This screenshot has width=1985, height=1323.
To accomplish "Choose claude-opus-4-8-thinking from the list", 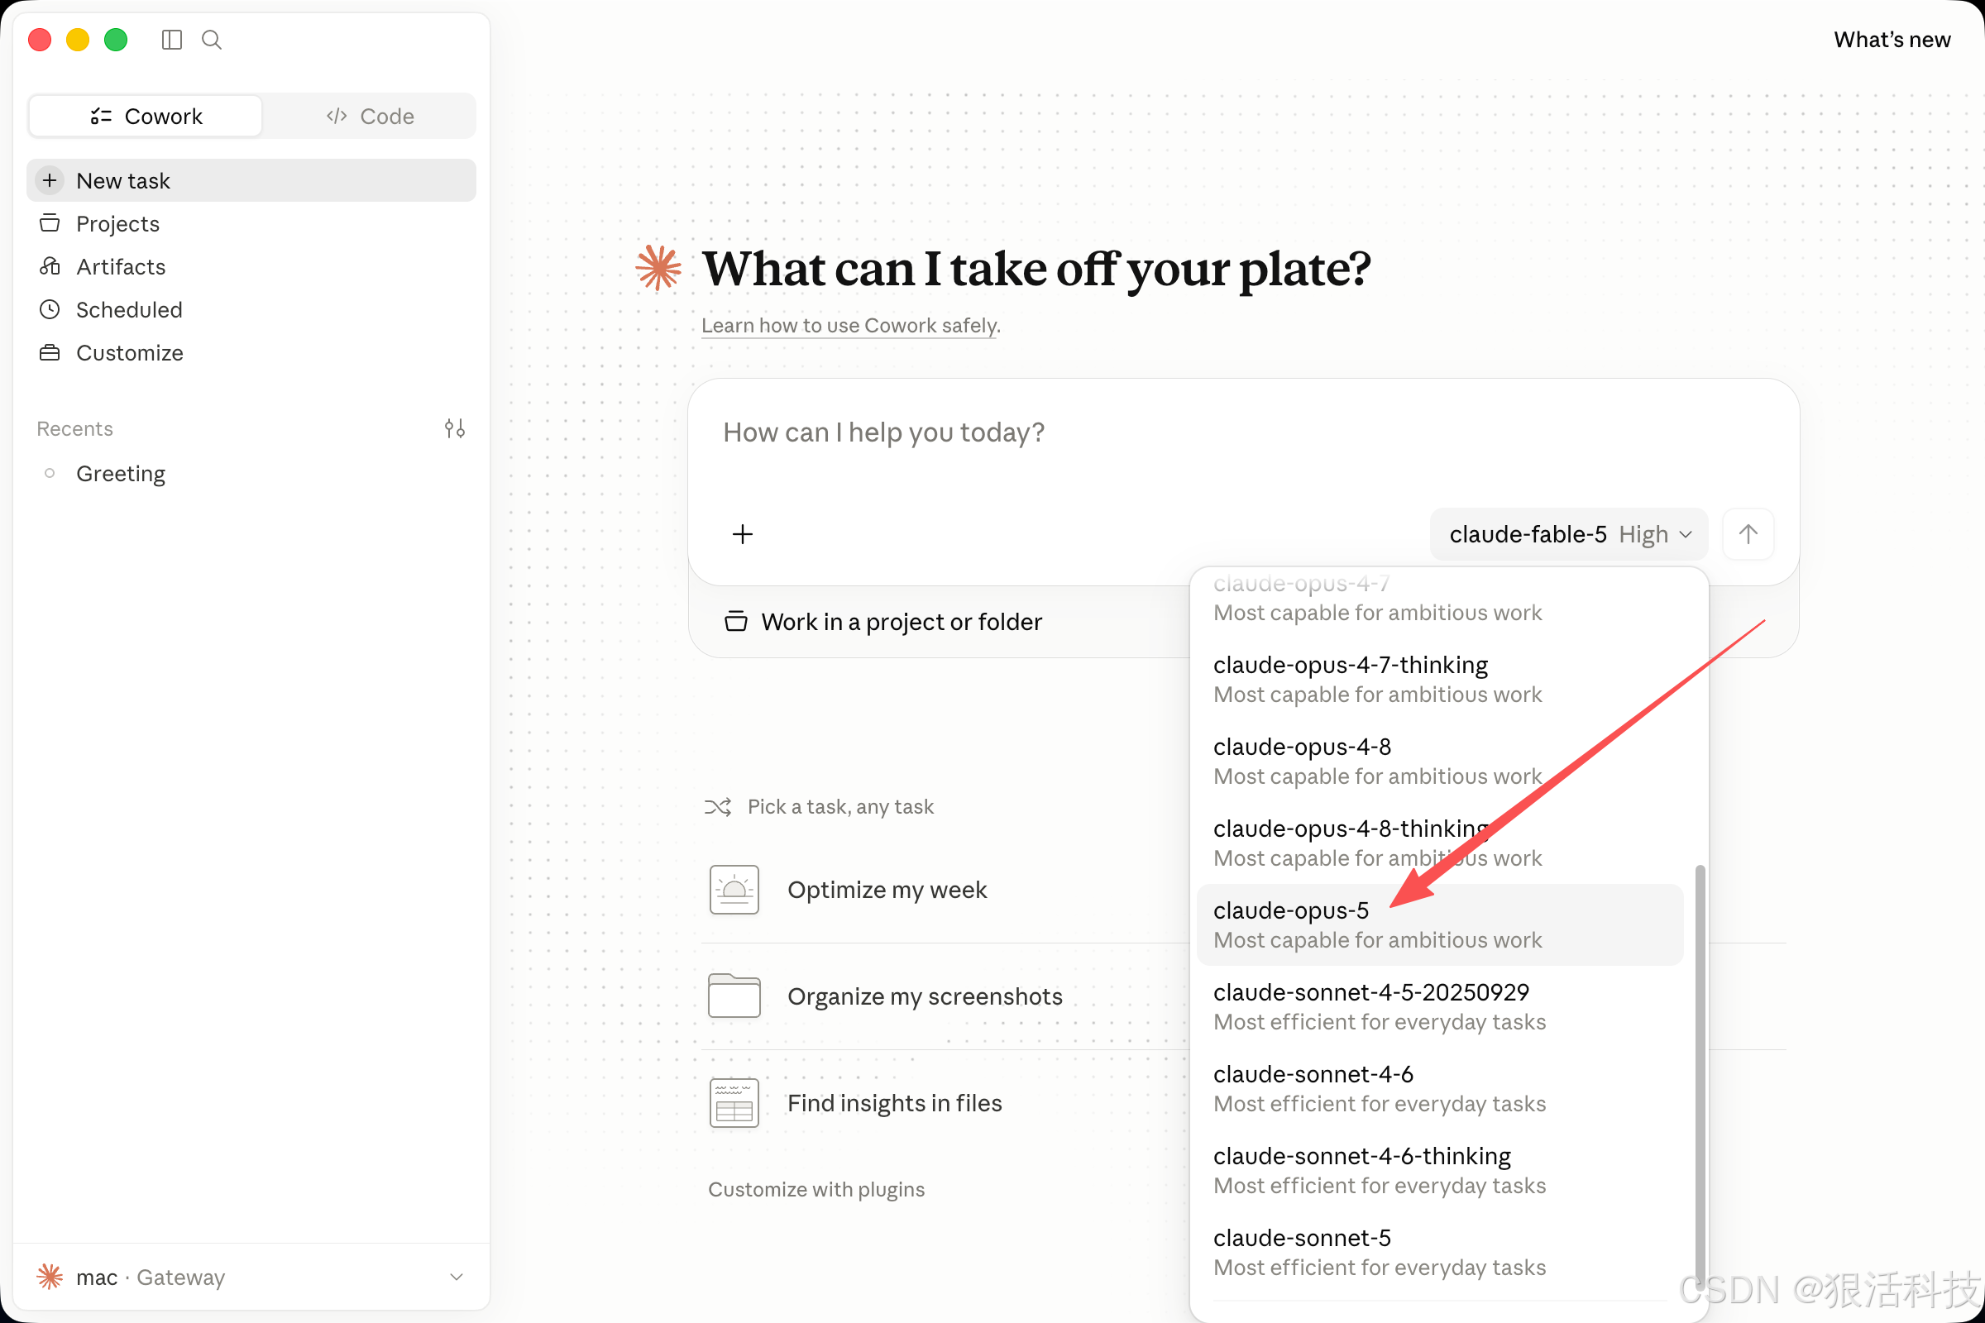I will tap(1440, 843).
